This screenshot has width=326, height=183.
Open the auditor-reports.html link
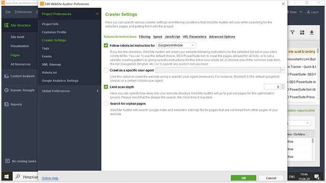[x=301, y=110]
